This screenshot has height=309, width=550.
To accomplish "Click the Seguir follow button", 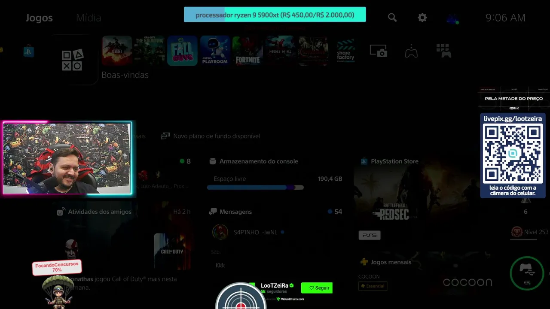I will click(x=317, y=288).
